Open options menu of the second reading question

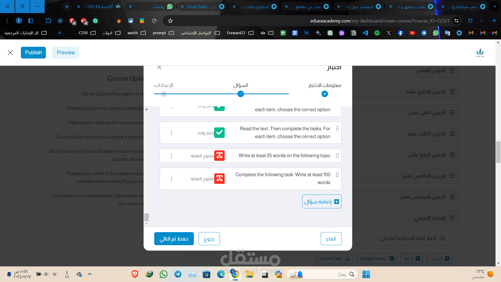coord(171,133)
